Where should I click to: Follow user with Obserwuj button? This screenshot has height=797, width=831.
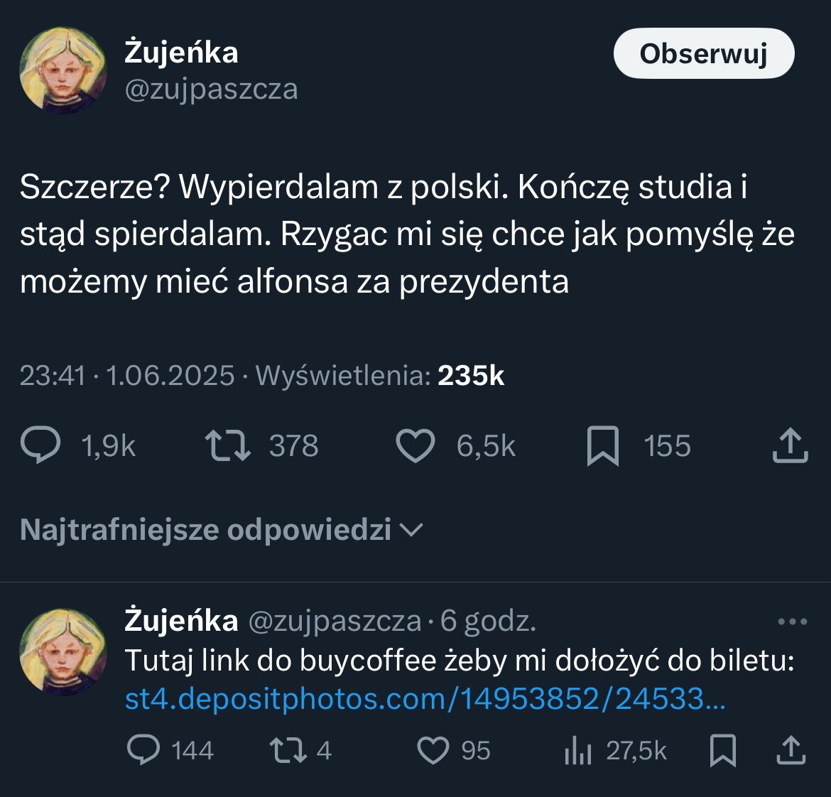(x=703, y=53)
